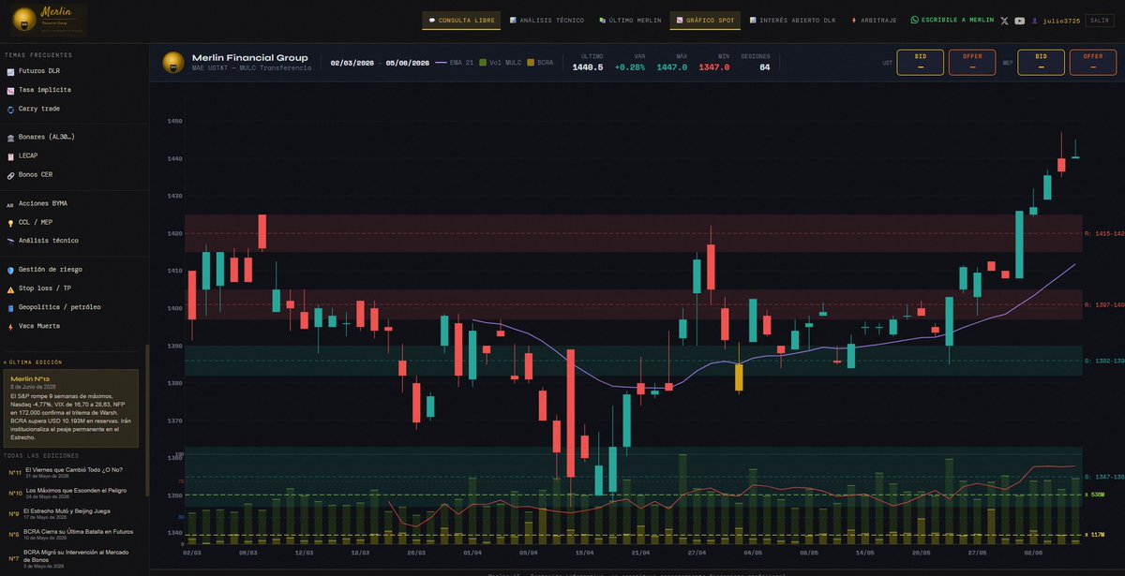The height and width of the screenshot is (576, 1125).
Task: Click the CCL / MEP lightbulb icon
Action: [10, 222]
